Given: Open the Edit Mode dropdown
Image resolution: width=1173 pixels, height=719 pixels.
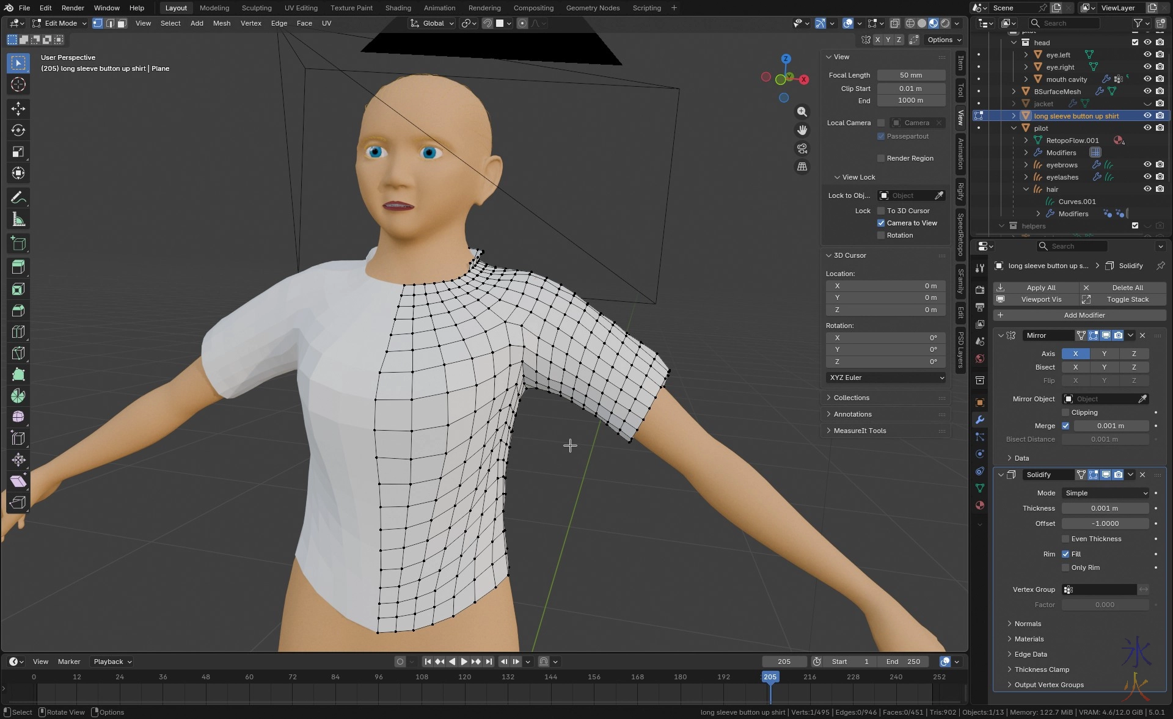Looking at the screenshot, I should tap(60, 23).
